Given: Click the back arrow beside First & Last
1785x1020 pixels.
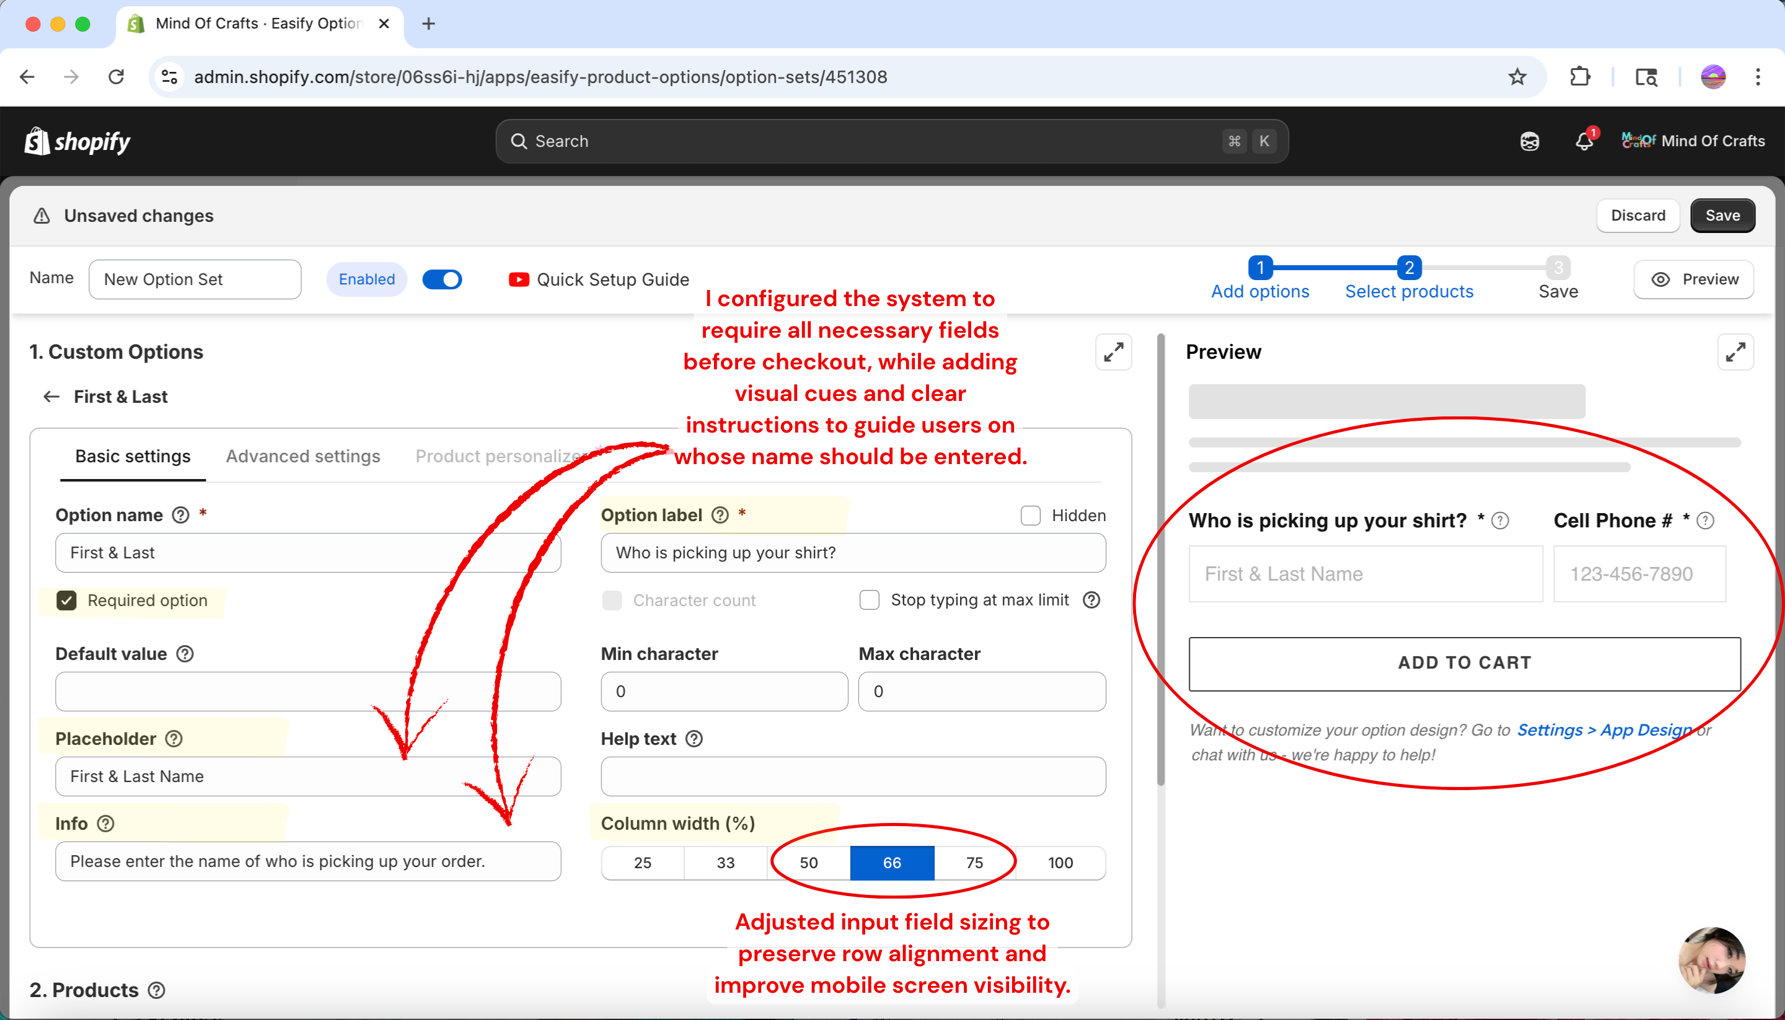Looking at the screenshot, I should (x=51, y=397).
